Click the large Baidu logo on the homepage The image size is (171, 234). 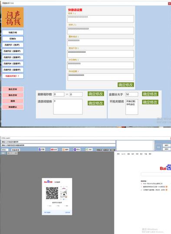pos(165,167)
